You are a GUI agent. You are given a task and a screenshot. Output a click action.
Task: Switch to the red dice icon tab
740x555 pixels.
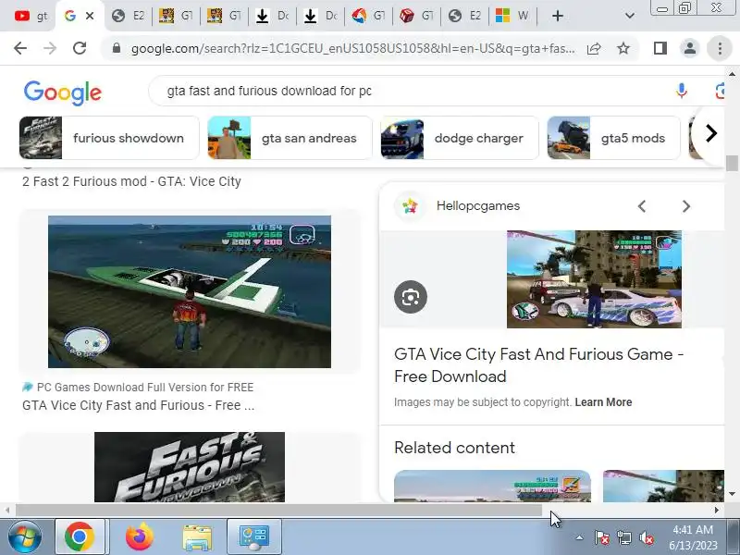tap(416, 16)
